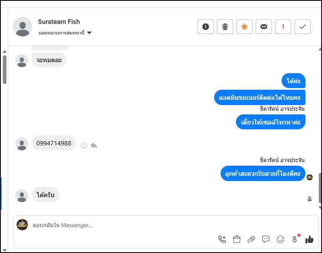
Task: Expand the assign conversation dropdown arrow
Action: 89,33
